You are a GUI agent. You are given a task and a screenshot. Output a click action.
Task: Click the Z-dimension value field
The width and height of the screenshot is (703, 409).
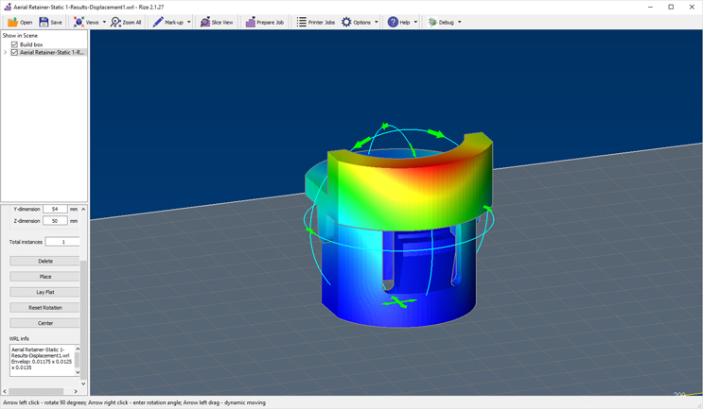coord(55,221)
